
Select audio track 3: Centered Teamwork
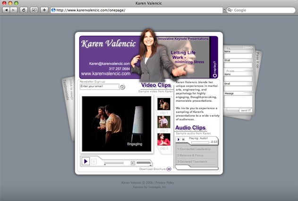(197, 161)
